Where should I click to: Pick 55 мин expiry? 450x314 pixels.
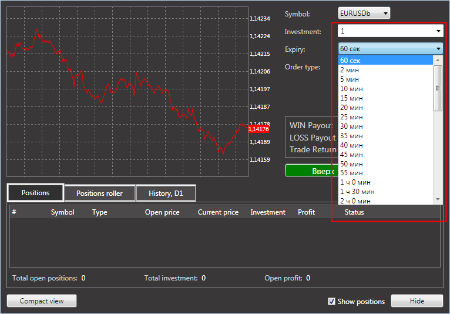(x=385, y=173)
